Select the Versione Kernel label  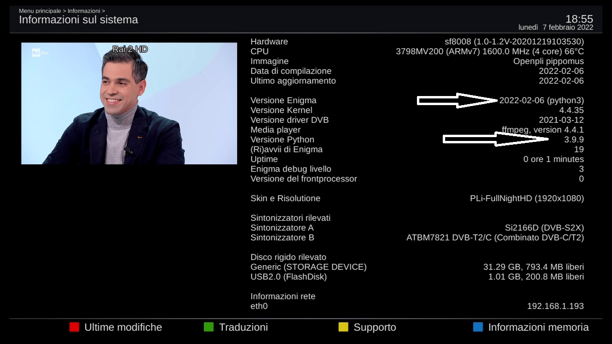point(281,110)
